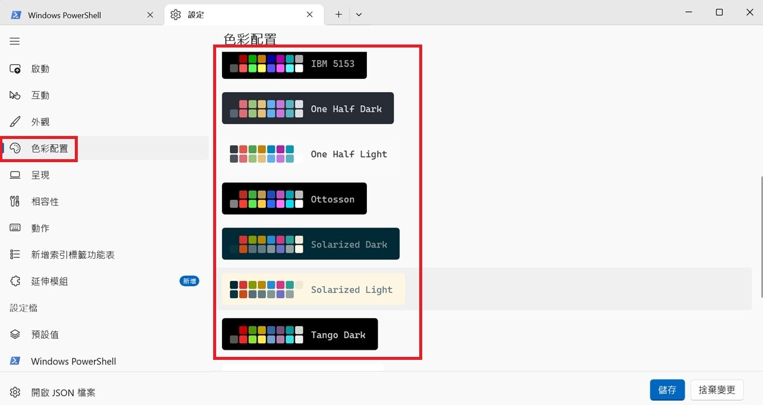Click the 外觀 appearance brush icon

click(15, 122)
